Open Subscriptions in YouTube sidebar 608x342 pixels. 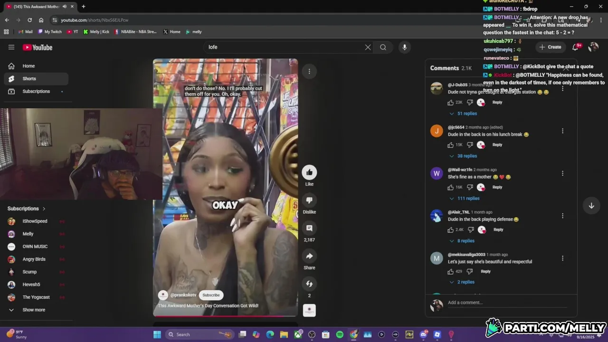click(36, 91)
